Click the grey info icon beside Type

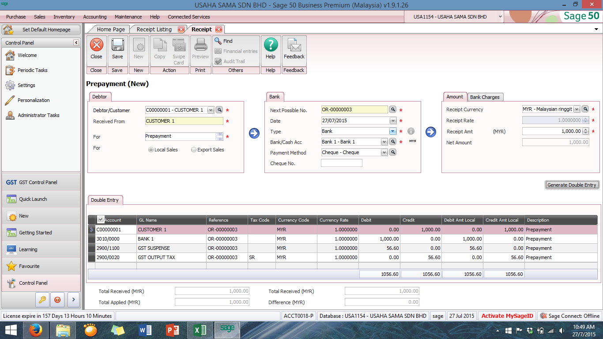click(411, 131)
